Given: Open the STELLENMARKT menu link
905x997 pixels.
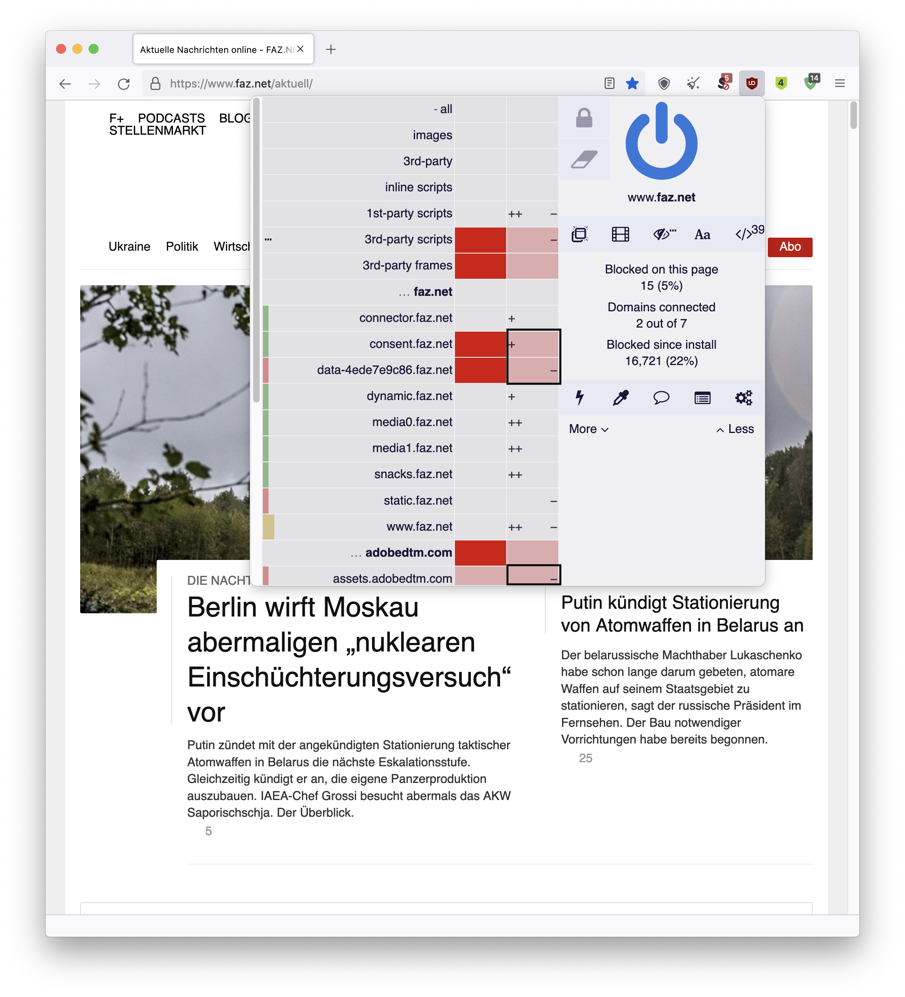Looking at the screenshot, I should [157, 131].
